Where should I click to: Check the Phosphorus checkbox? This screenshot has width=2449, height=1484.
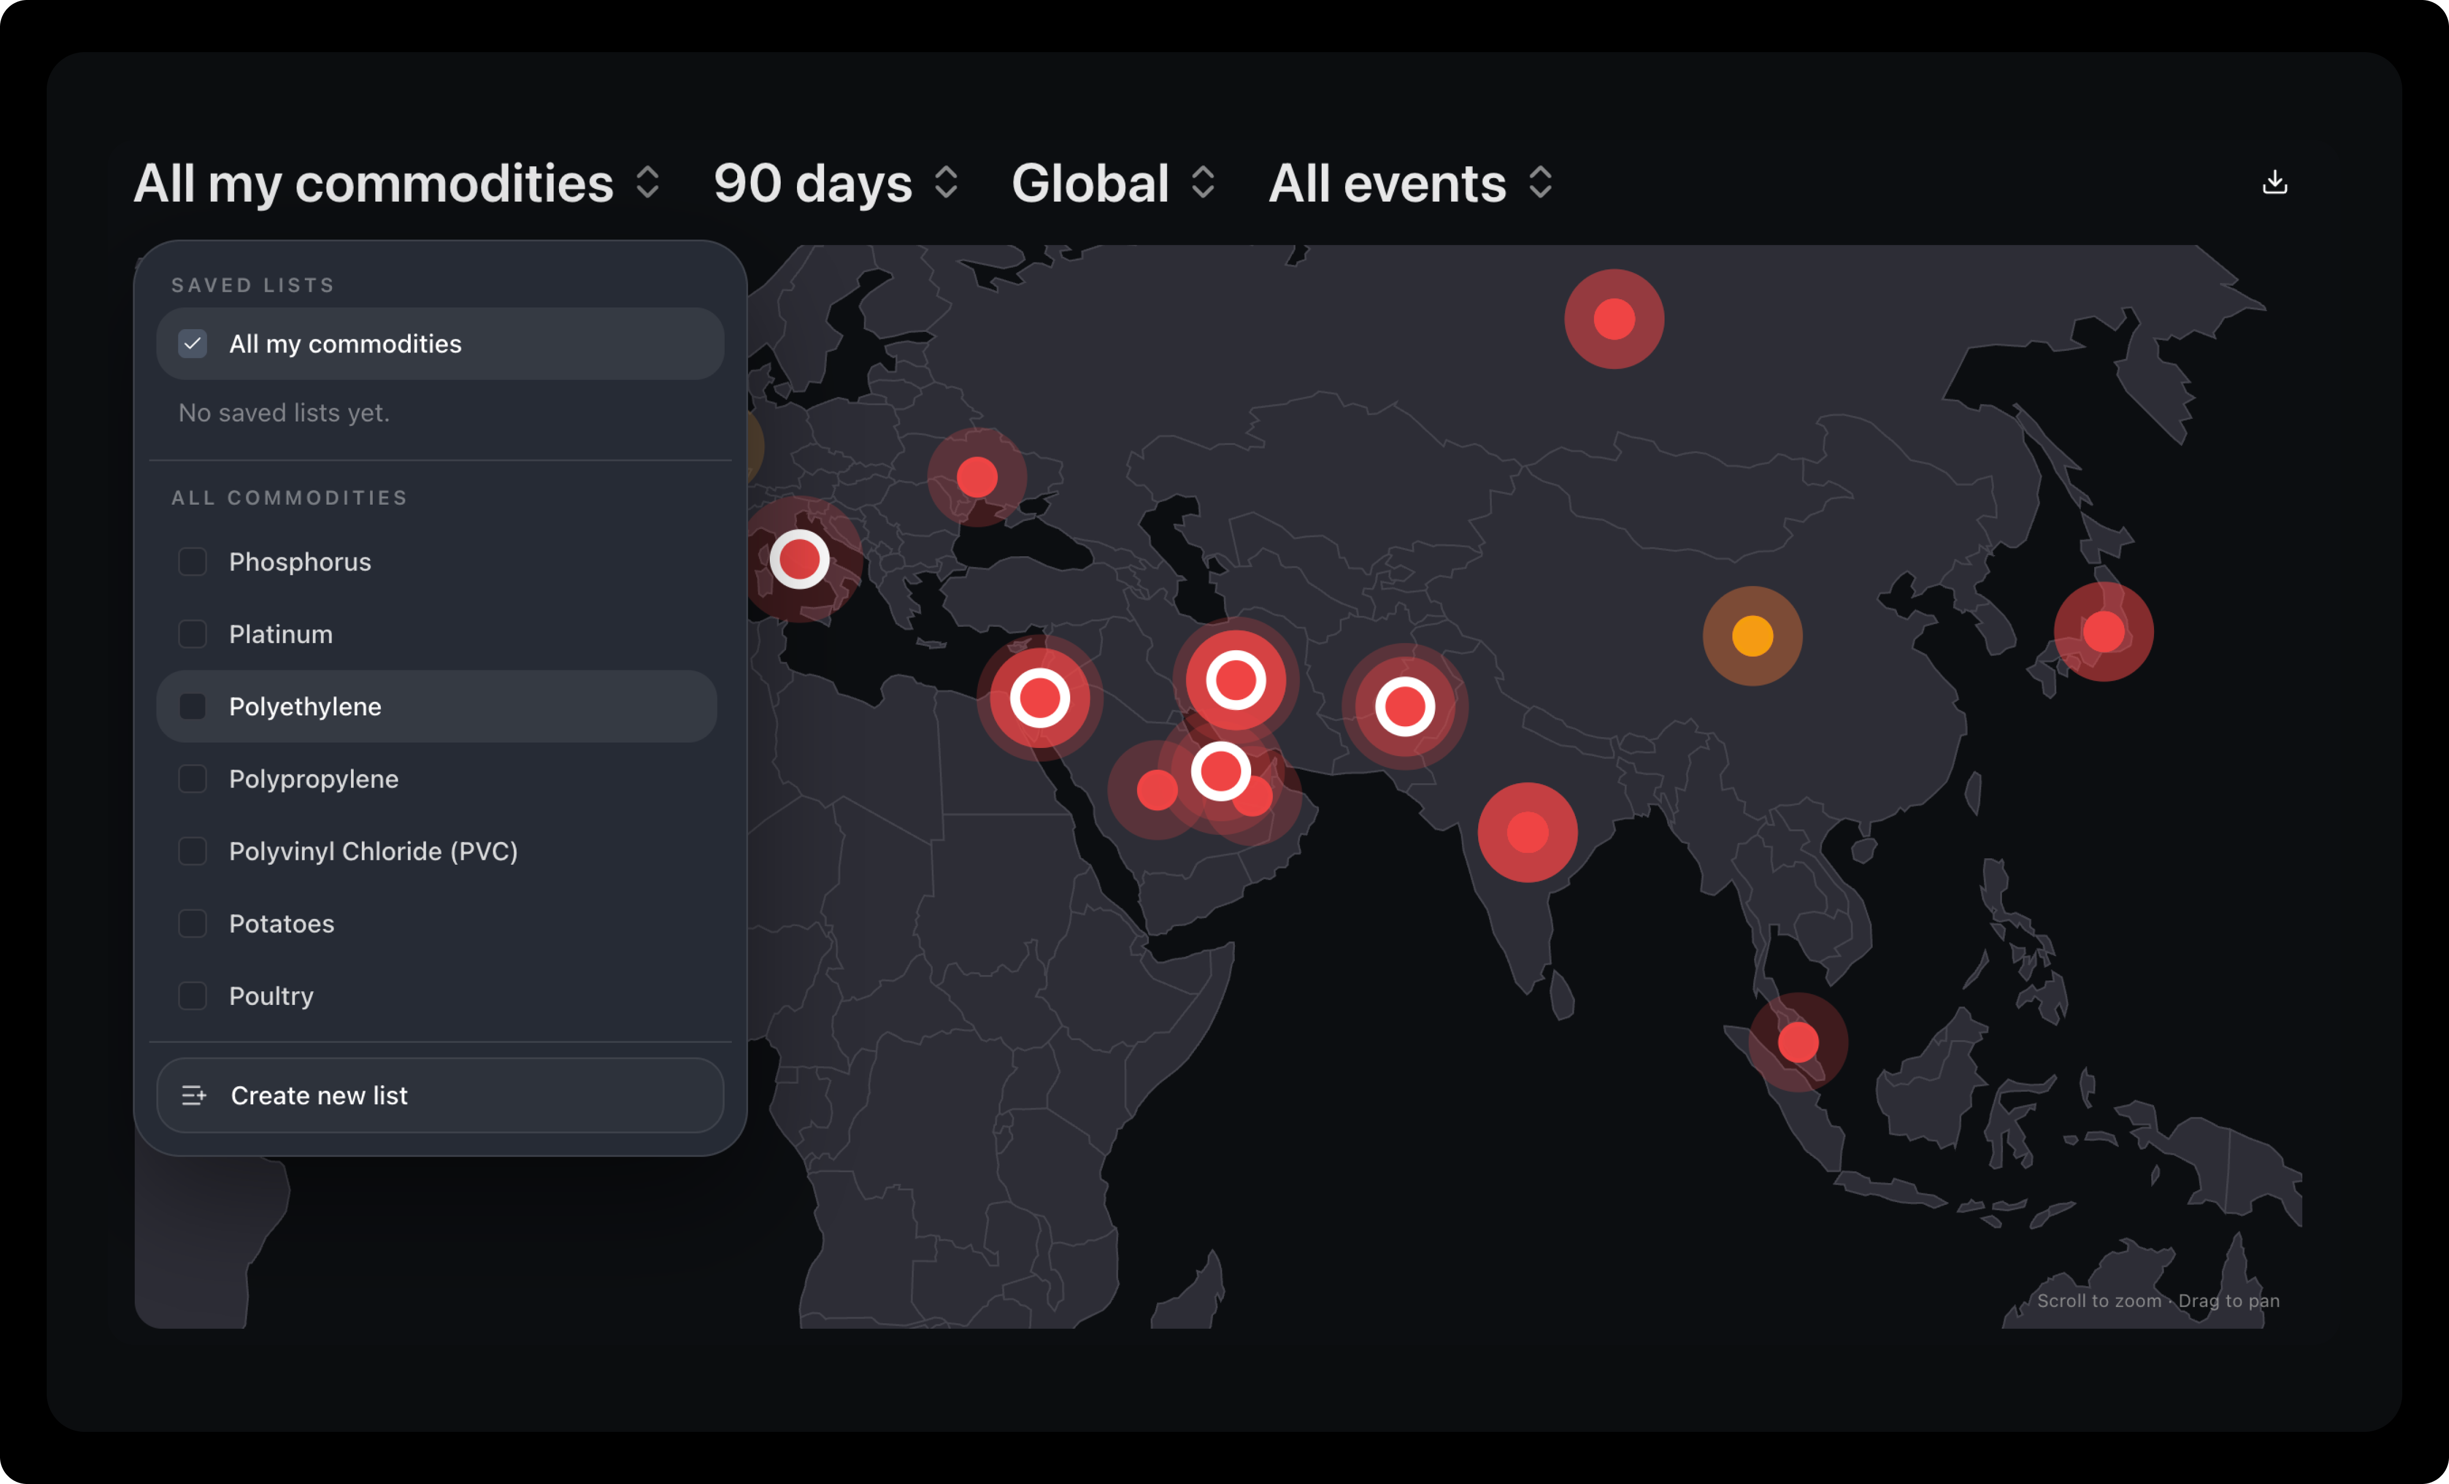point(193,562)
